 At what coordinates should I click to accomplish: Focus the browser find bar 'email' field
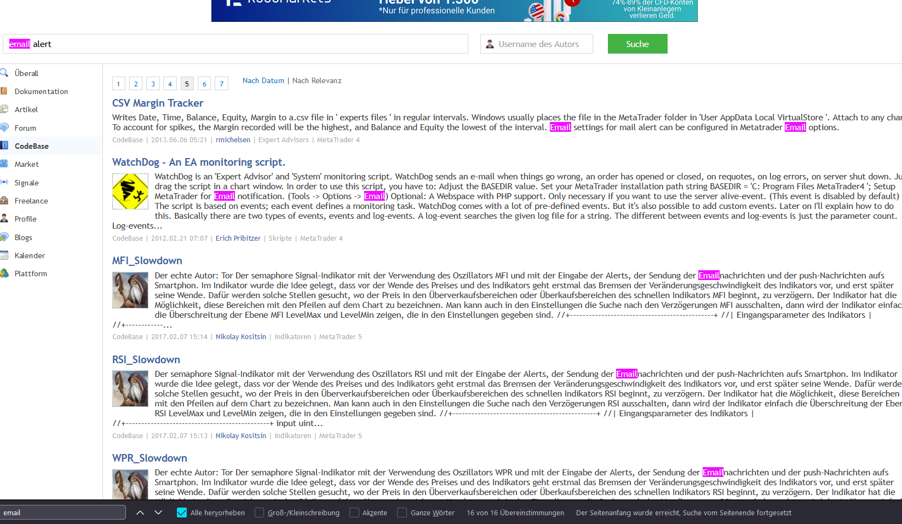(63, 513)
